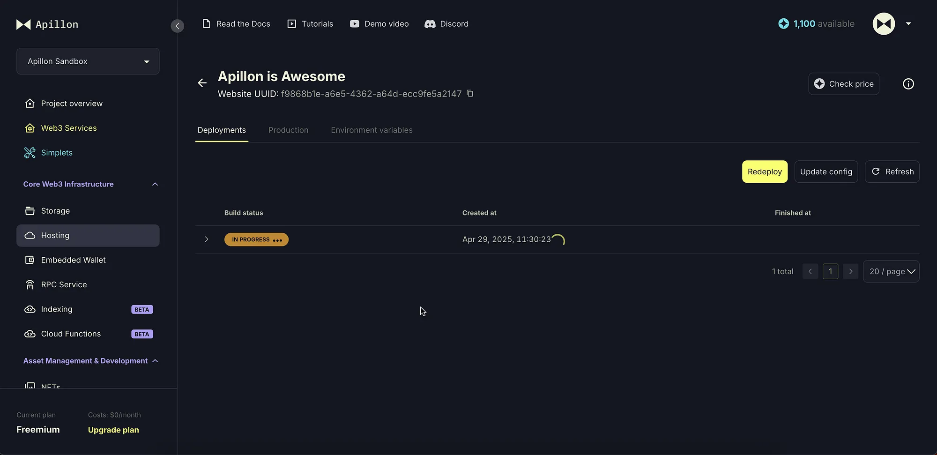The width and height of the screenshot is (937, 455).
Task: Click the IN PROGRESS status badge
Action: coord(256,239)
